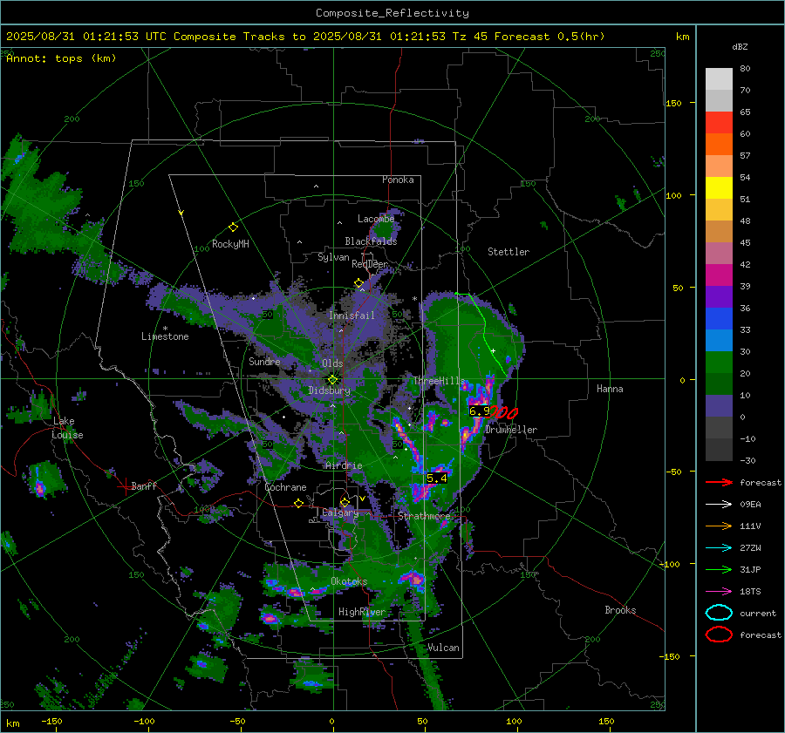Click the Composite_Reflectivity title
The width and height of the screenshot is (785, 733).
(392, 13)
